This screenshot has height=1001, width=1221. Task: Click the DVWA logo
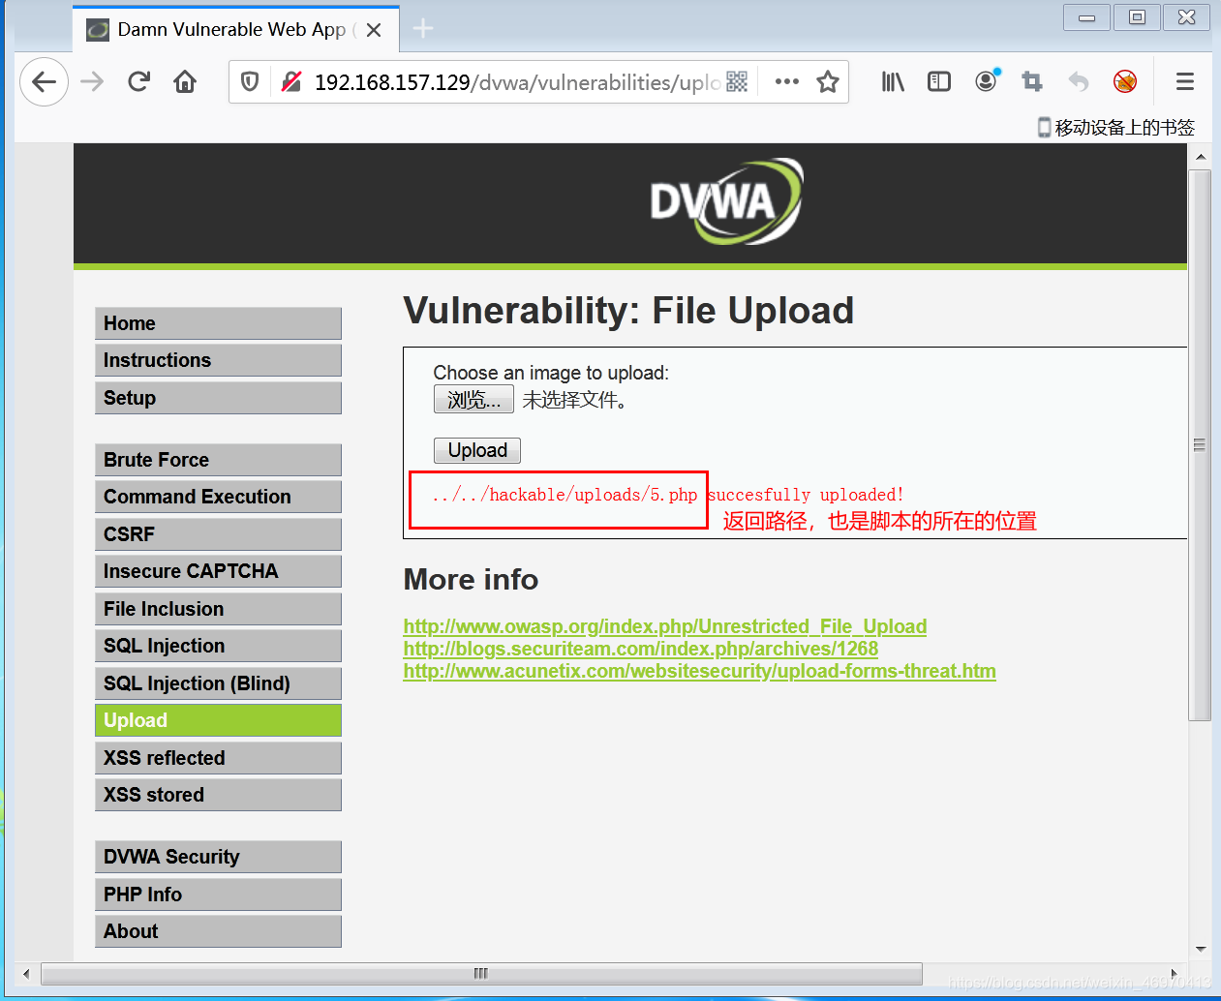pos(727,201)
